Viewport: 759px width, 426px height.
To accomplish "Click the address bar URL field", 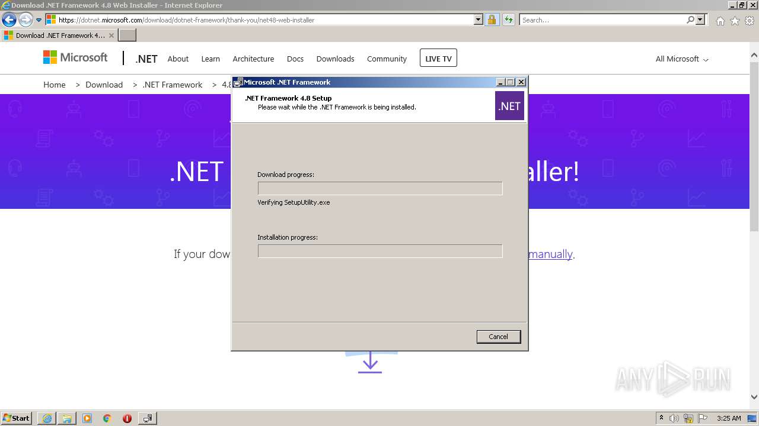I will tap(260, 20).
